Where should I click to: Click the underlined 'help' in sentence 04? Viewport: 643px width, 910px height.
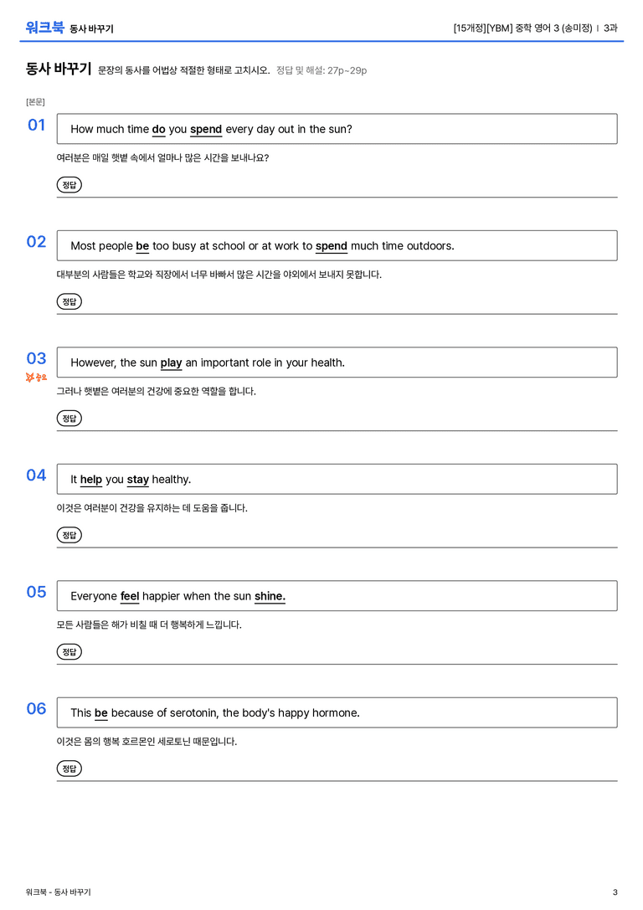pos(91,480)
